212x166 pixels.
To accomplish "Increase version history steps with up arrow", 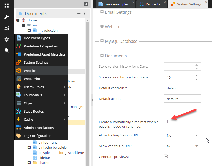I will 196,76.
